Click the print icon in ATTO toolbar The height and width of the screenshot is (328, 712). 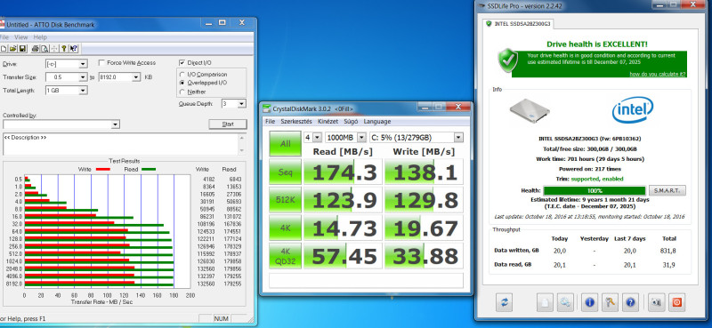point(35,49)
